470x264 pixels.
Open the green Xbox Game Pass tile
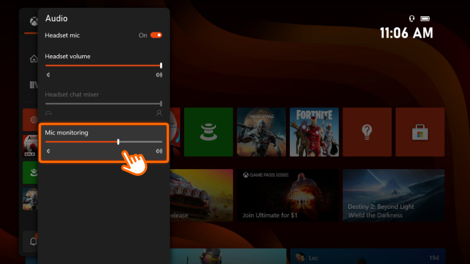pos(208,132)
